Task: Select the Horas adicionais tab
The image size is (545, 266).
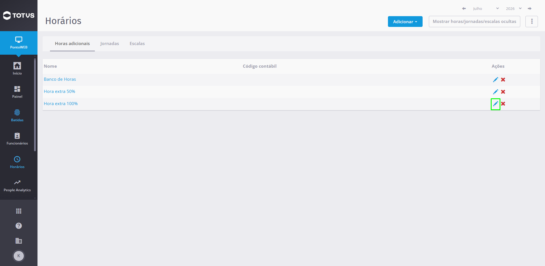Action: pos(72,44)
